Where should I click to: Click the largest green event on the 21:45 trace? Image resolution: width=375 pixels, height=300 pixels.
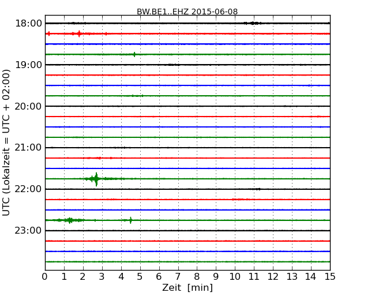pyautogui.click(x=96, y=179)
